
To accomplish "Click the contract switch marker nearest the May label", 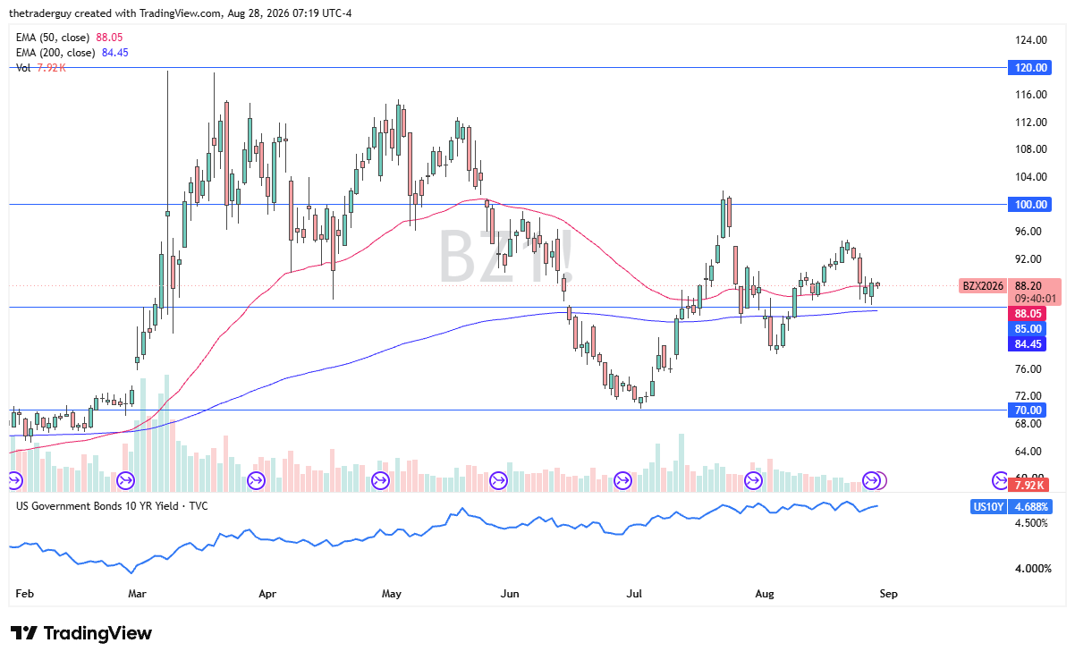I will (x=382, y=481).
